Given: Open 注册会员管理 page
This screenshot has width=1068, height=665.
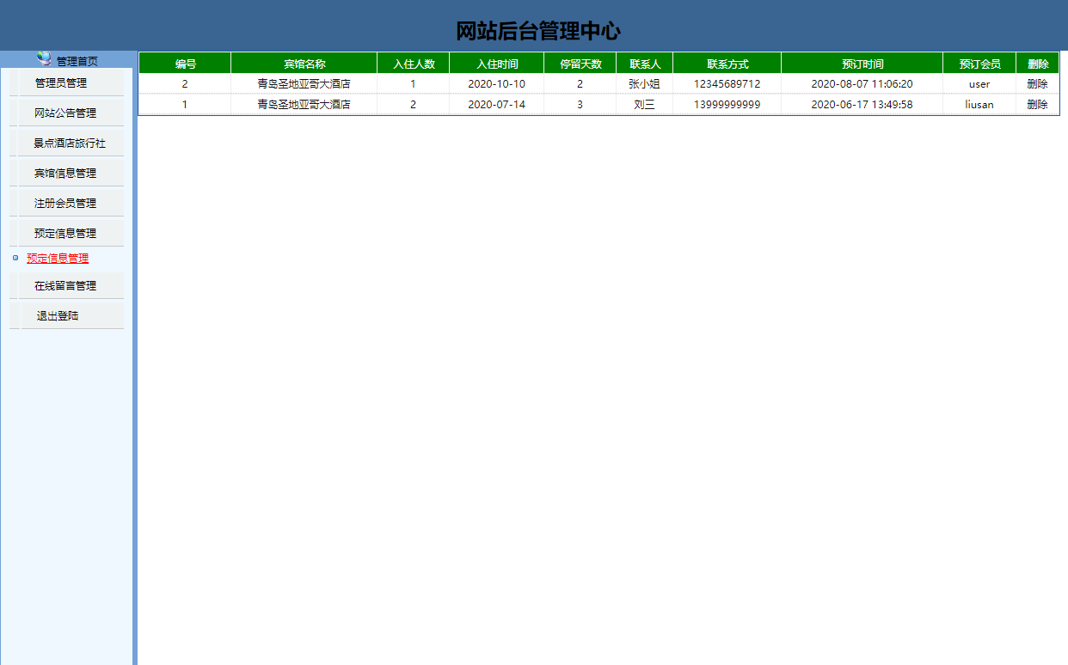Looking at the screenshot, I should 66,202.
